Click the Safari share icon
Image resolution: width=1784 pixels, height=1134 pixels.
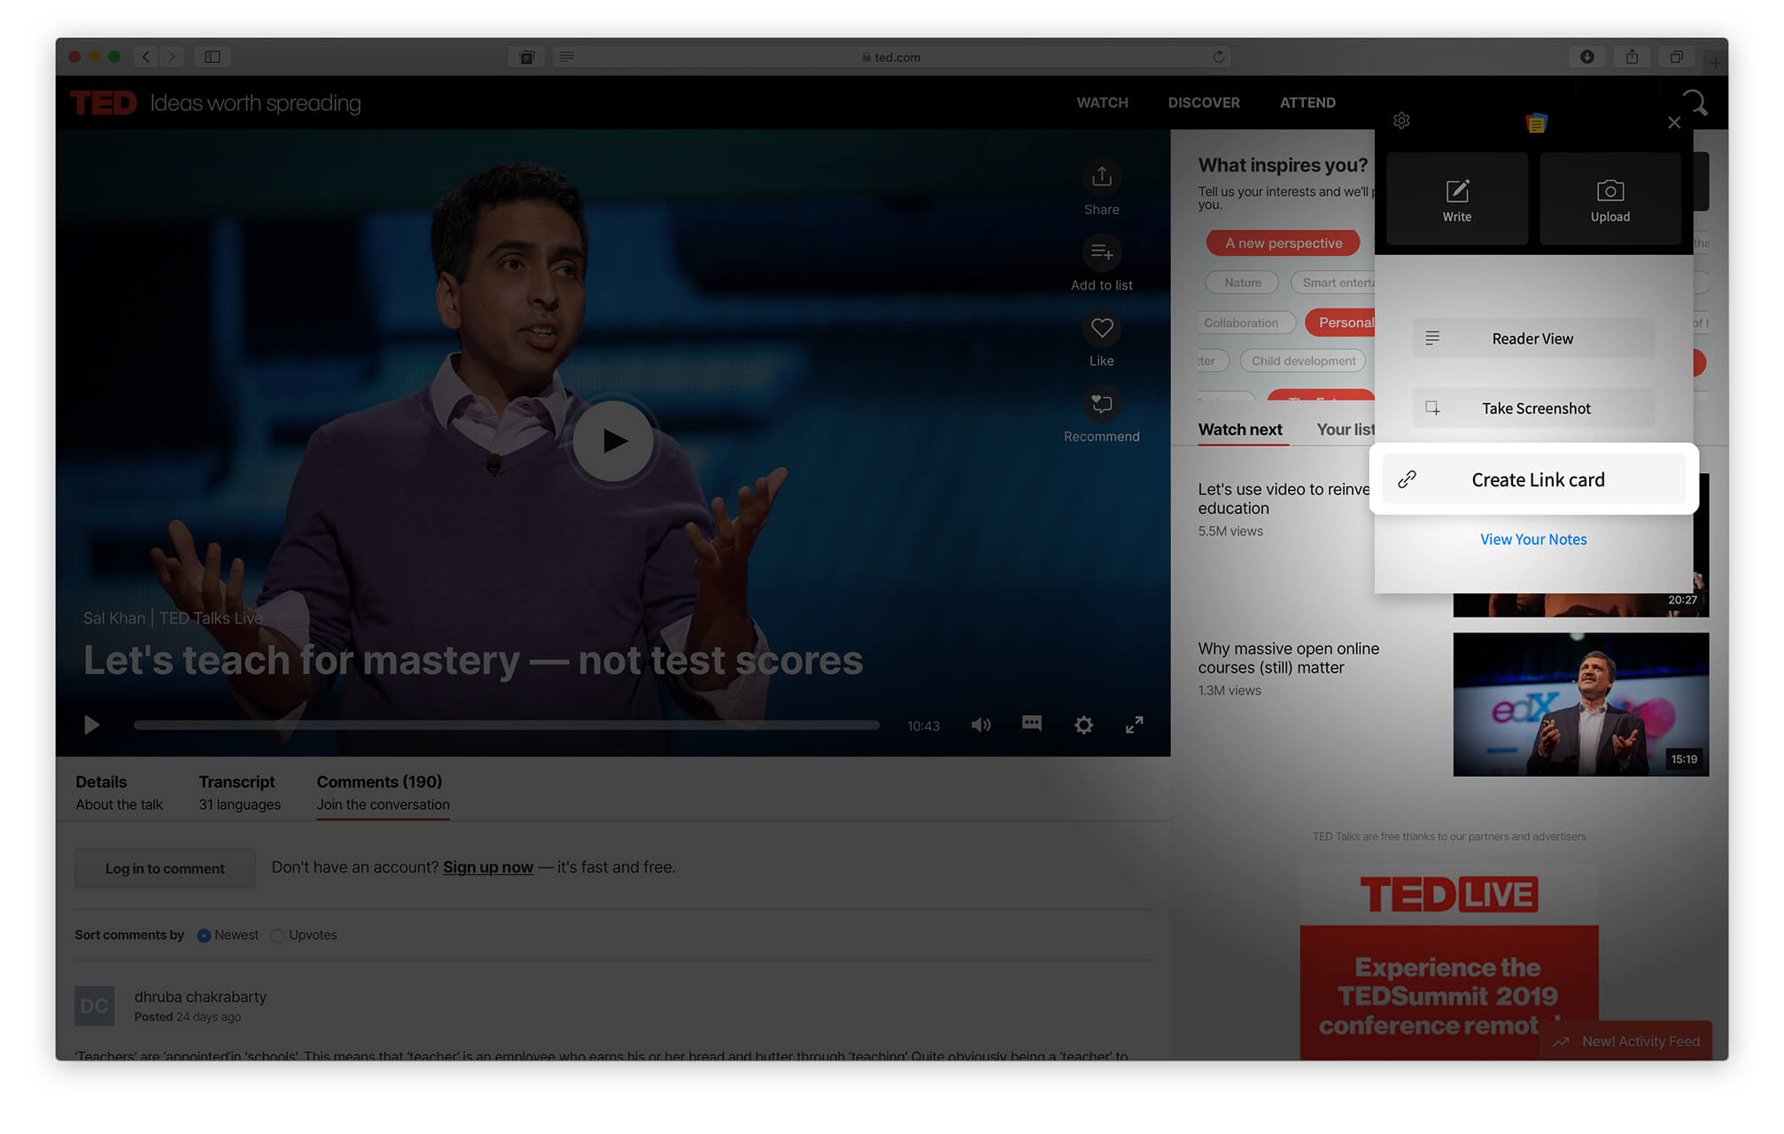(x=1632, y=57)
